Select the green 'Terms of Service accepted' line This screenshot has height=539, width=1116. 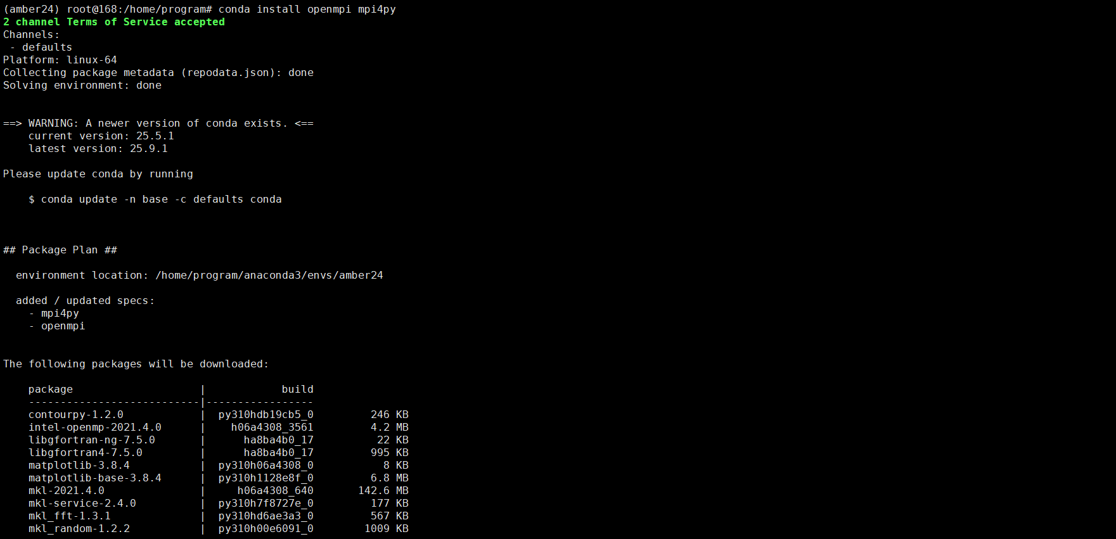click(114, 22)
